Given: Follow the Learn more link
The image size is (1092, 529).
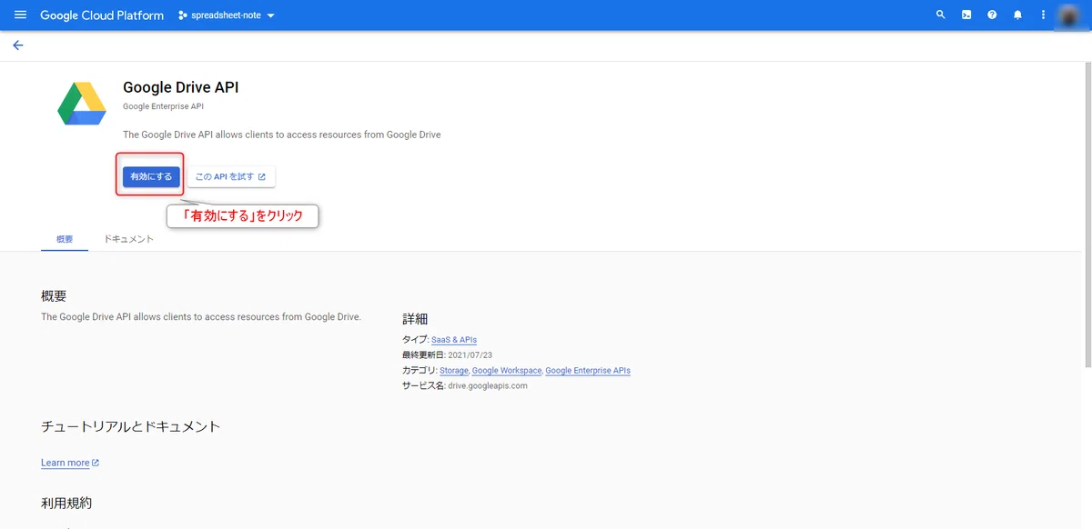Looking at the screenshot, I should (70, 463).
